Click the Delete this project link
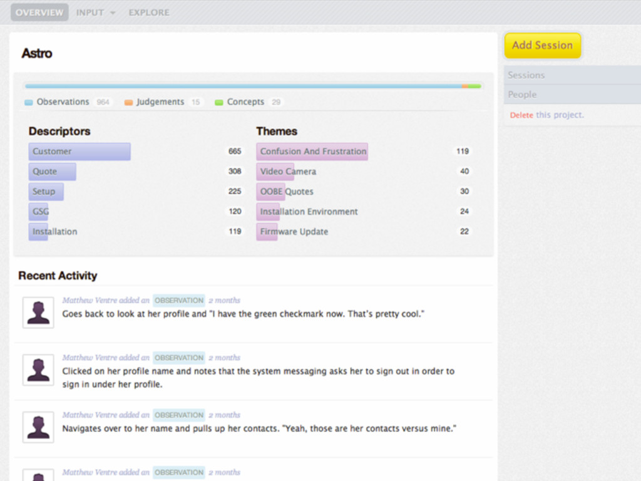 click(x=546, y=115)
